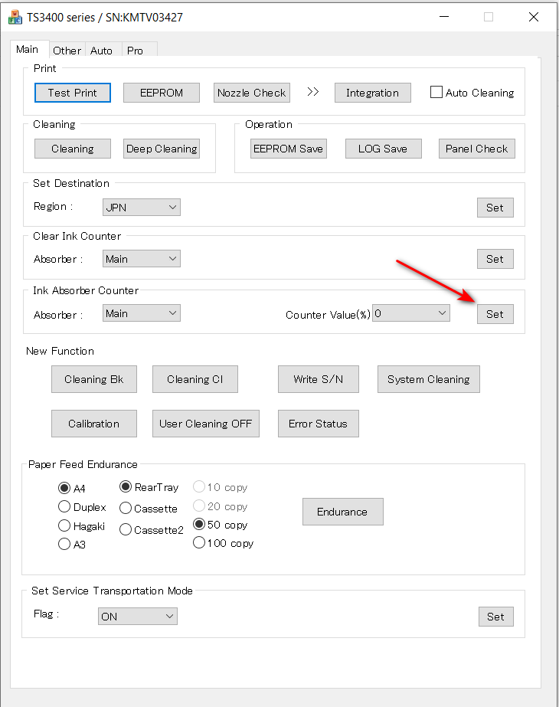Screen dimensions: 559x707
Task: Click Set in Set Destination section
Action: [495, 208]
